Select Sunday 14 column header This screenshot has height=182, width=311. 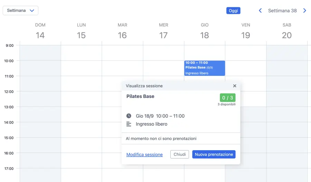click(x=40, y=31)
